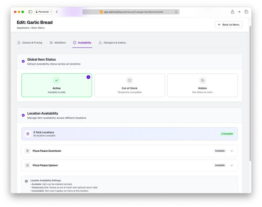Click the reader icon in address bar
Screen dimensions: 262x207
[x=176, y=12]
